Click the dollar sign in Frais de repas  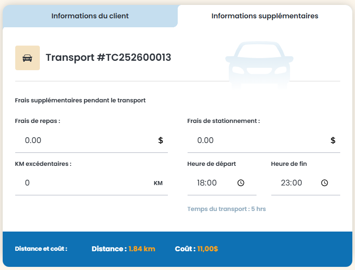161,140
